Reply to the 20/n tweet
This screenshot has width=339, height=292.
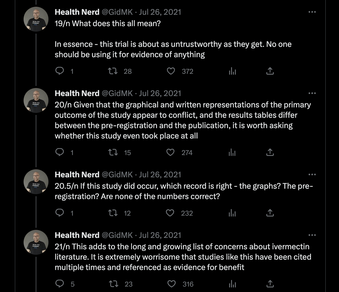[60, 152]
